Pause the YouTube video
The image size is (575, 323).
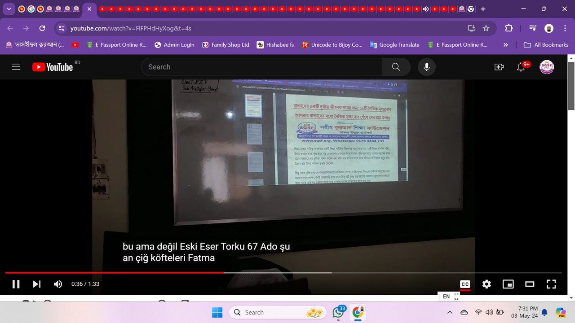pyautogui.click(x=16, y=284)
